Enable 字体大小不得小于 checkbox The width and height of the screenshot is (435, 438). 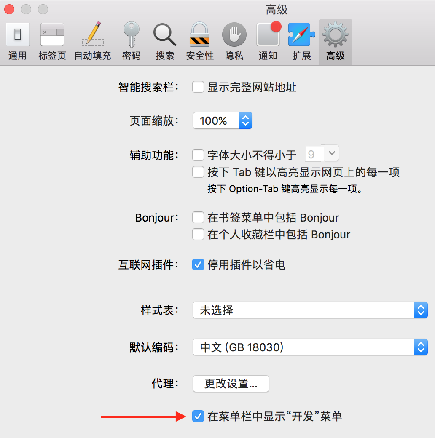click(198, 155)
